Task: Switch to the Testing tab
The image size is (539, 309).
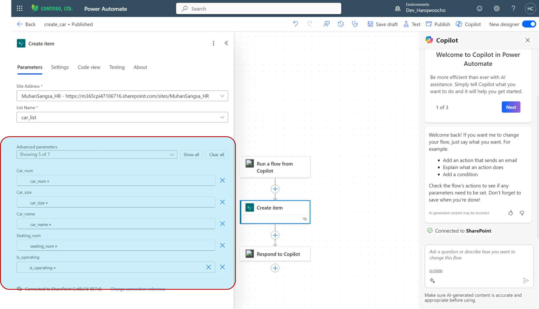Action: click(117, 67)
